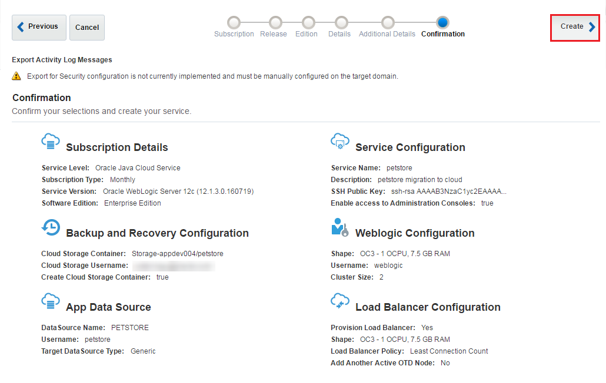Click the Enable access to Administration Consoles value
Screen dimensions: 606x383
pos(487,203)
